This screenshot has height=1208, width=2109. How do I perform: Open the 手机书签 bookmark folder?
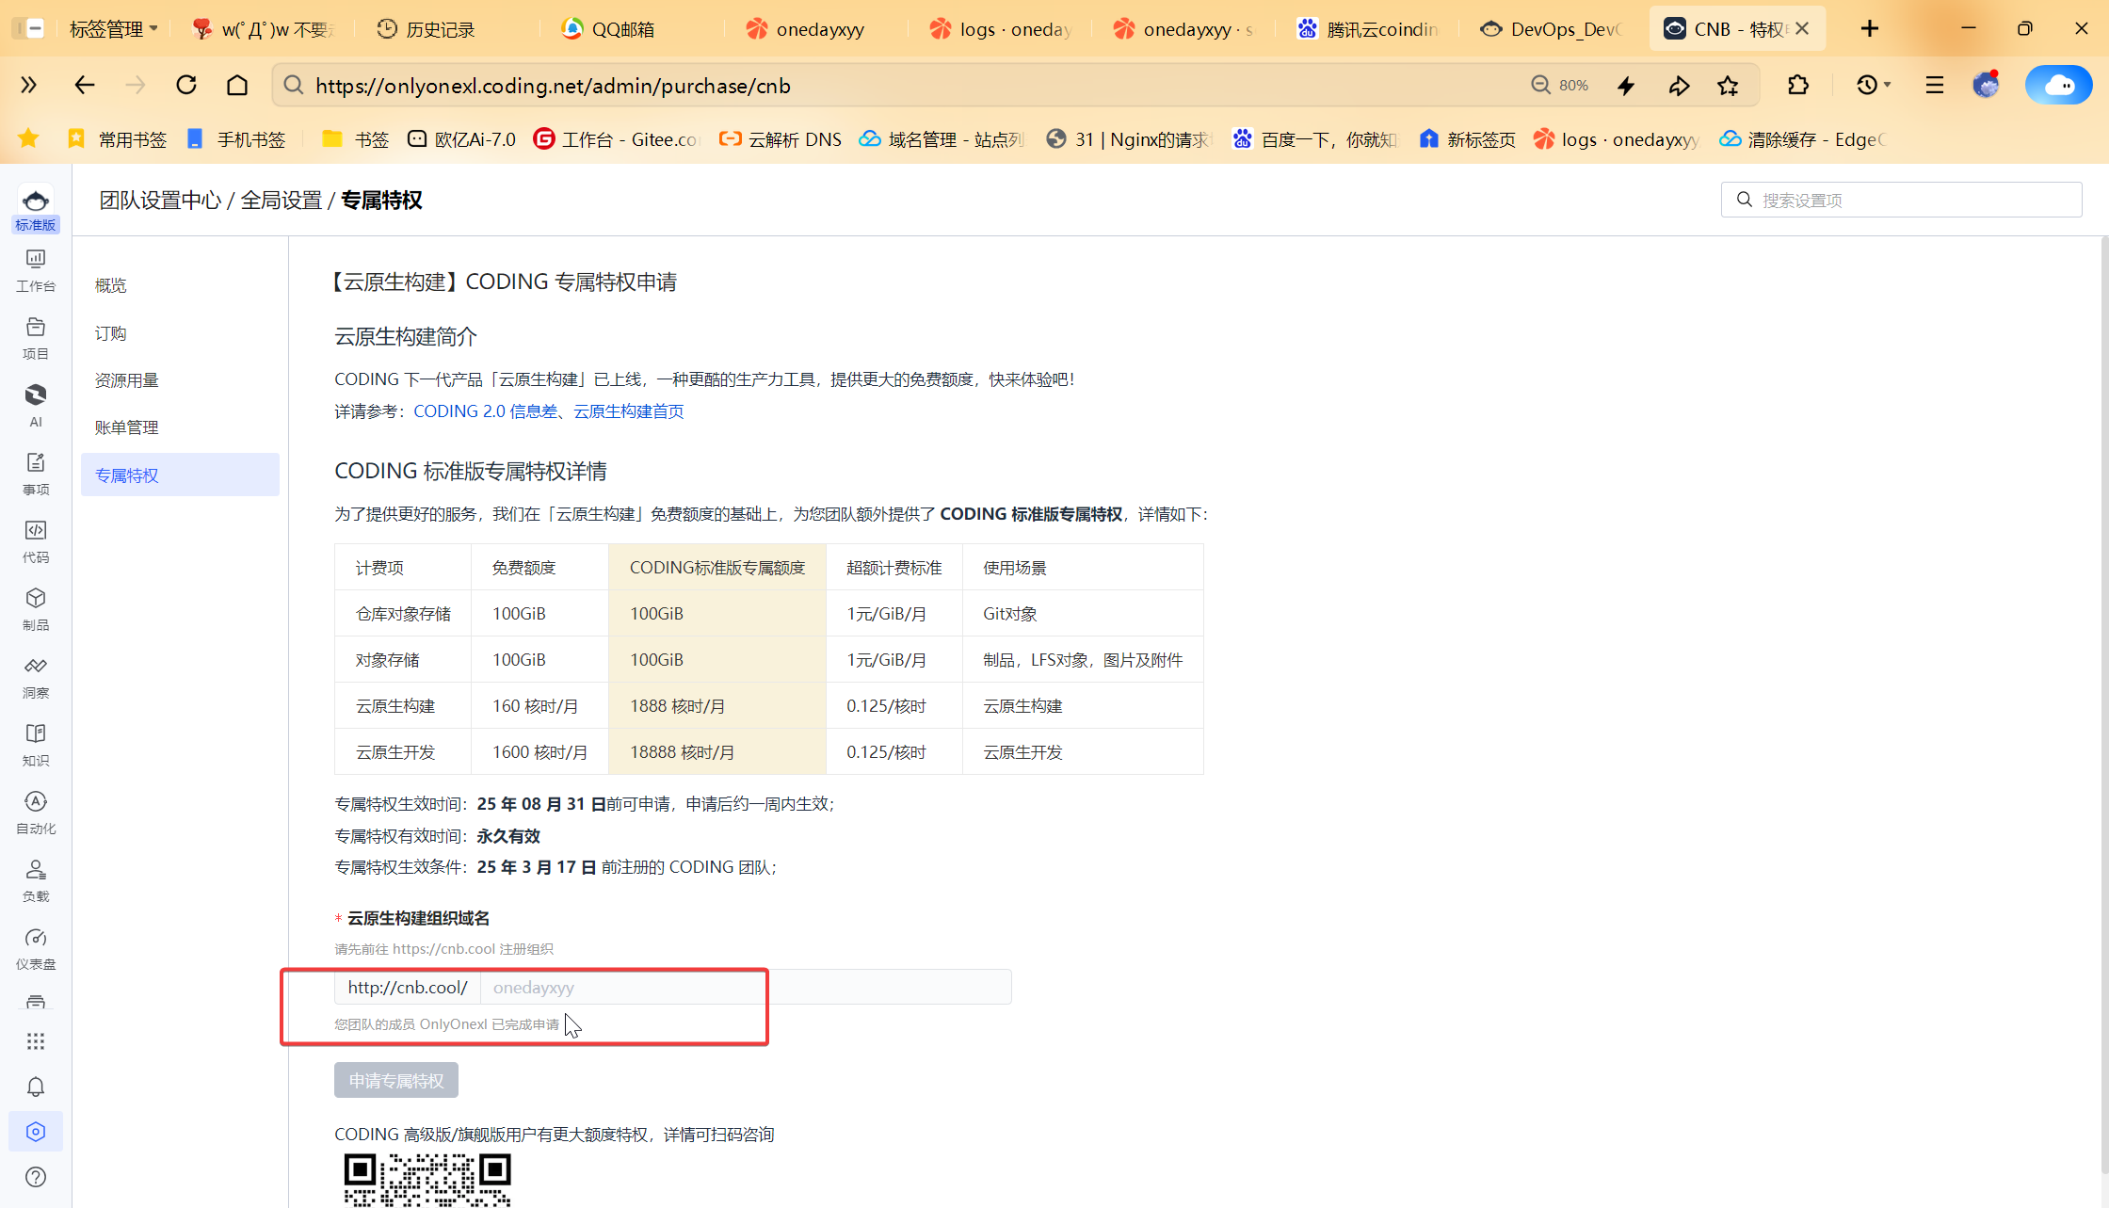(x=236, y=139)
